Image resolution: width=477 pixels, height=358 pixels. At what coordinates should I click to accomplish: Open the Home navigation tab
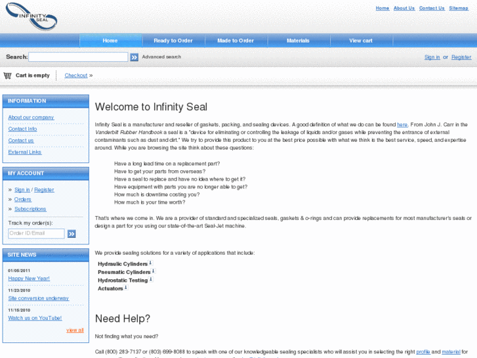(x=110, y=41)
